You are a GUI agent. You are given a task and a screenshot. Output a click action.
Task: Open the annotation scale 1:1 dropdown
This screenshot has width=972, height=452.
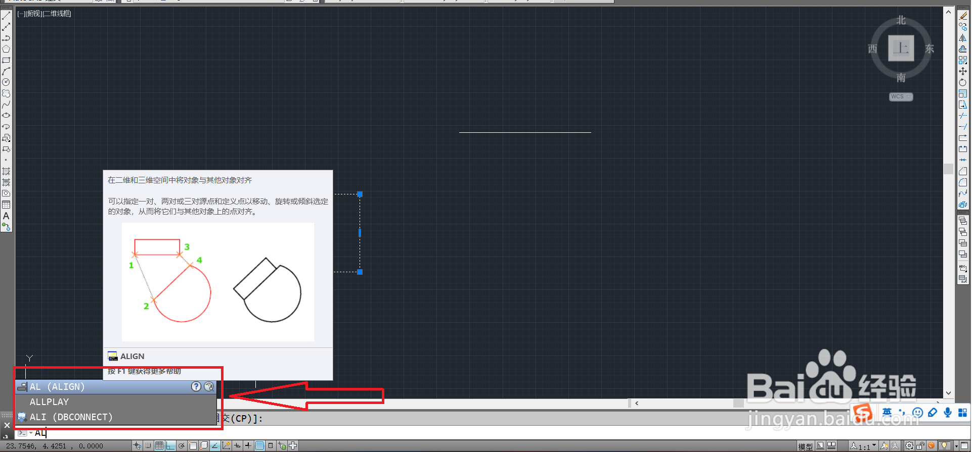coord(864,446)
